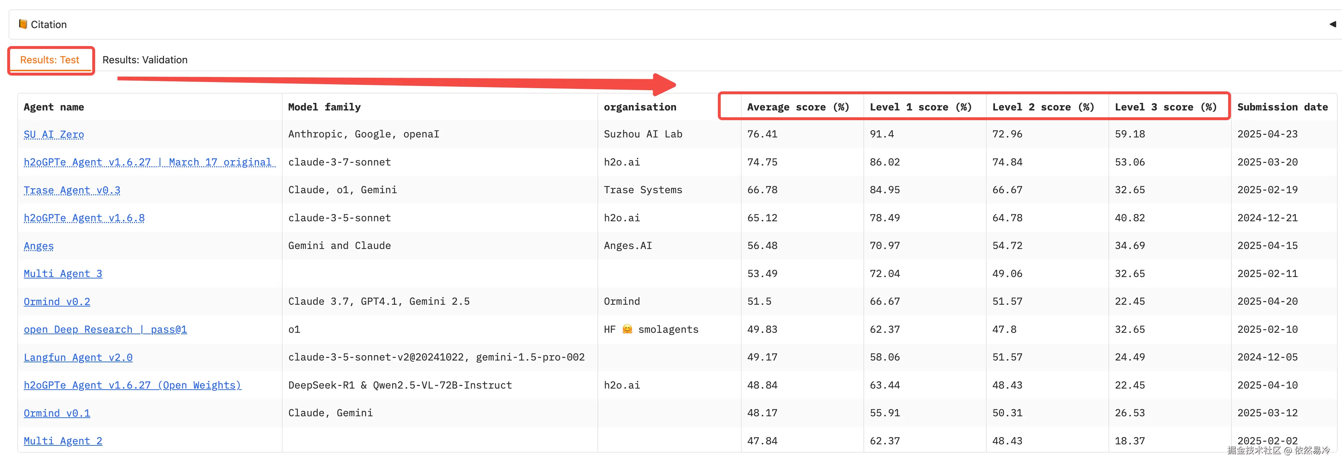Click the Submission date column header
Screen dimensions: 1342x467
coord(1282,107)
